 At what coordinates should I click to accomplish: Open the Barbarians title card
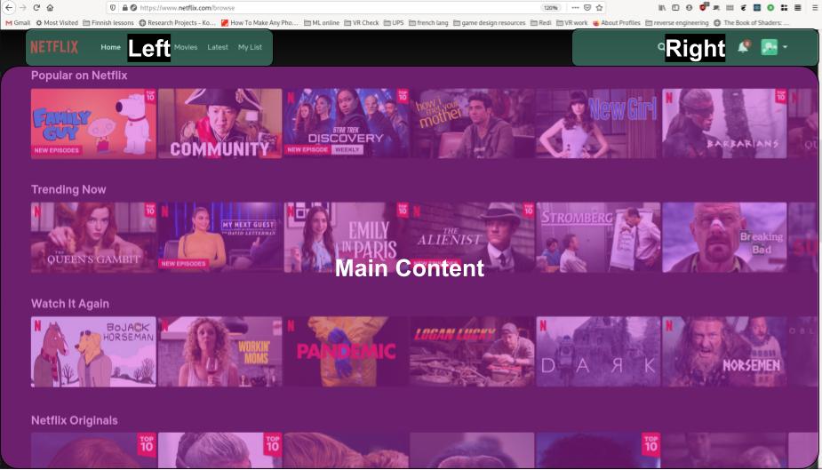(x=724, y=123)
